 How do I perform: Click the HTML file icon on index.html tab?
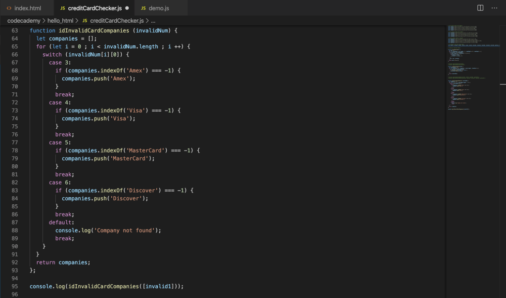(x=9, y=8)
